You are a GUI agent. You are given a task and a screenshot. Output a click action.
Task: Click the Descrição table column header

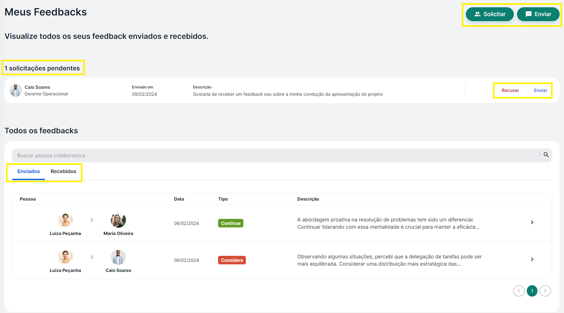tap(308, 199)
